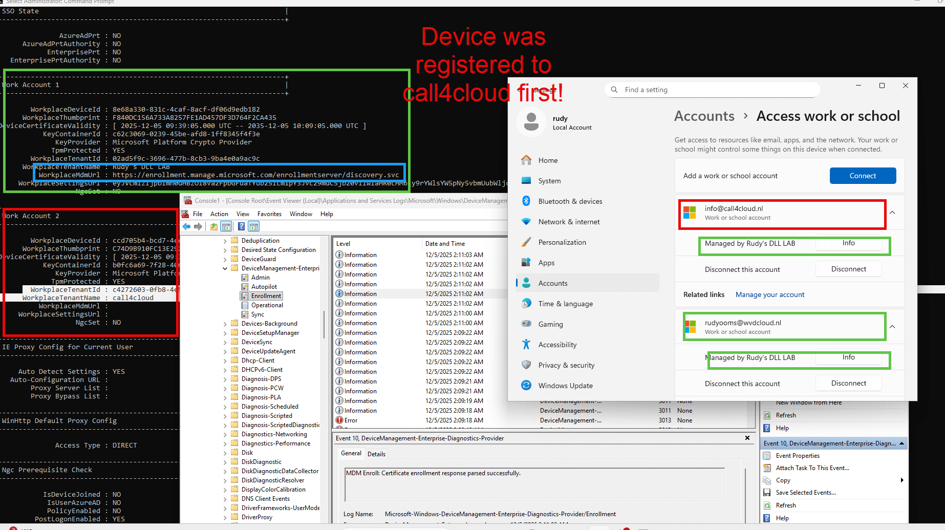945x530 pixels.
Task: Open the Action menu in Event Viewer
Action: (x=219, y=214)
